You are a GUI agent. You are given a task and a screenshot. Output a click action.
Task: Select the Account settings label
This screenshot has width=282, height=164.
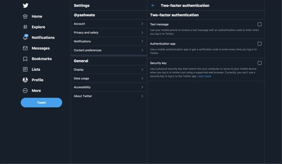79,24
